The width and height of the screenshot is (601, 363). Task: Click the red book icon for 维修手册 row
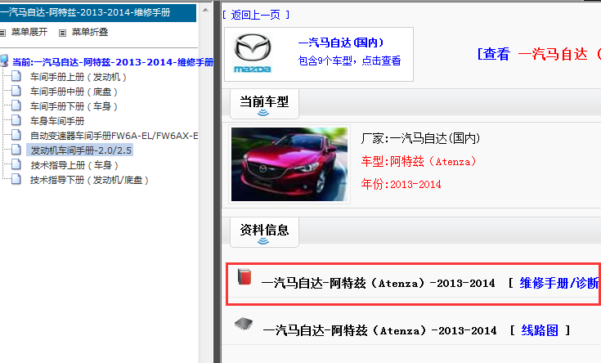(244, 277)
